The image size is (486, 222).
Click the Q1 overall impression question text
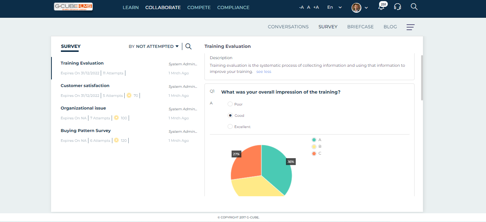coord(281,92)
